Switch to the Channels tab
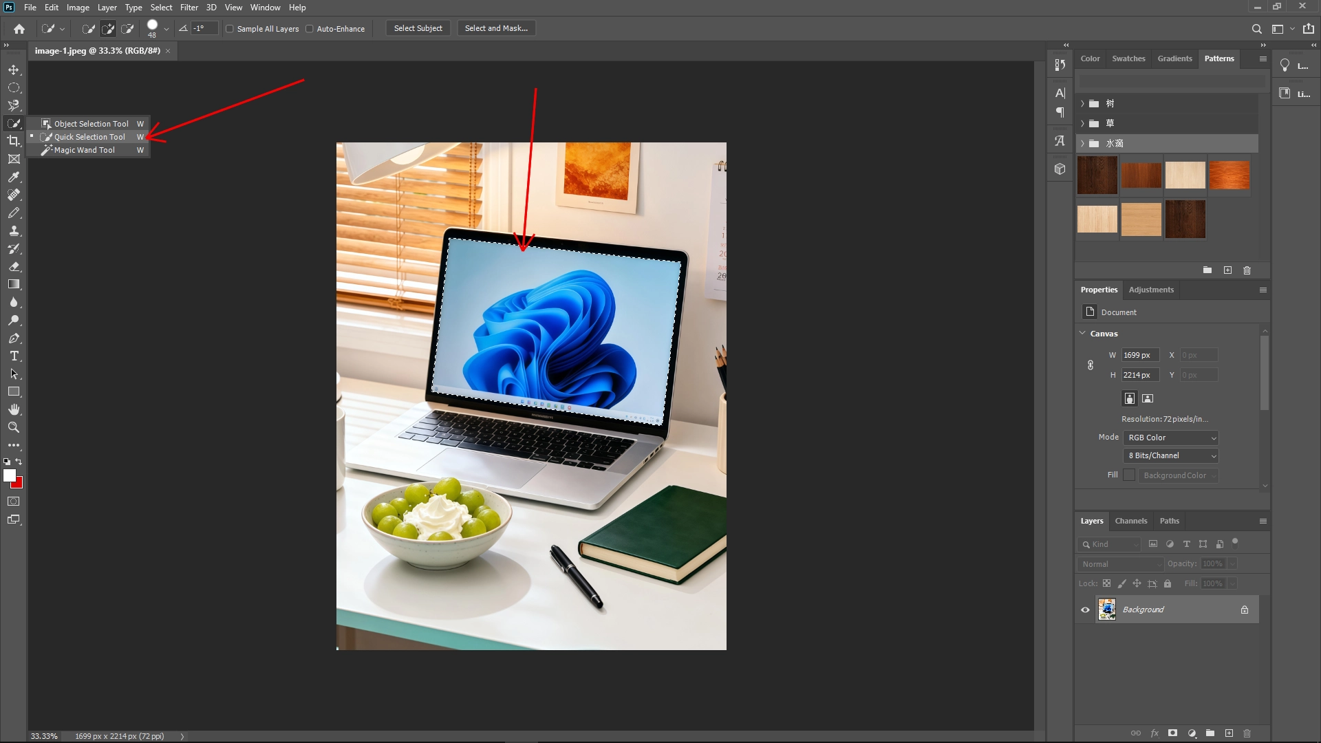 pos(1131,521)
